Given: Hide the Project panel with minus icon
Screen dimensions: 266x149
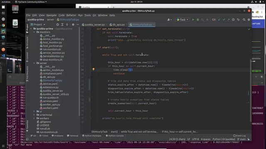Looking at the screenshot, I should pyautogui.click(x=78, y=25).
